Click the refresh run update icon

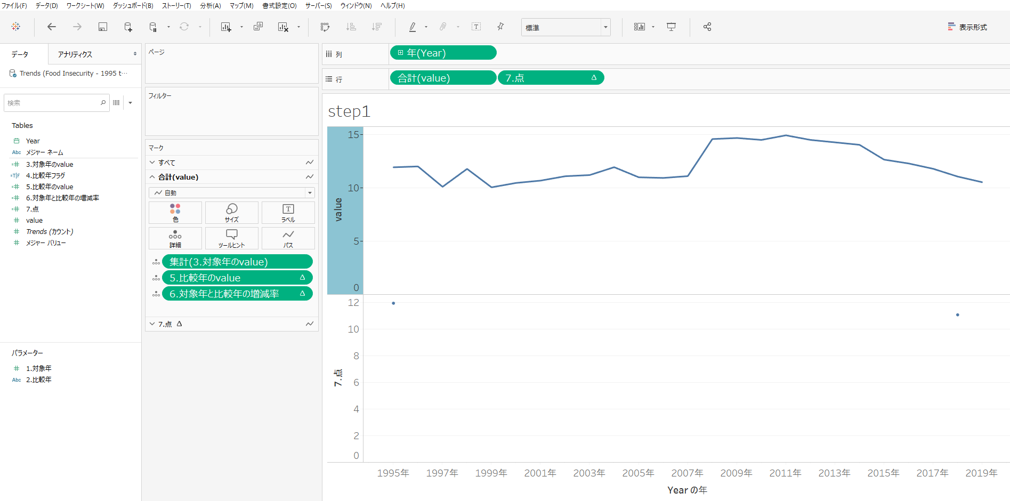tap(184, 27)
